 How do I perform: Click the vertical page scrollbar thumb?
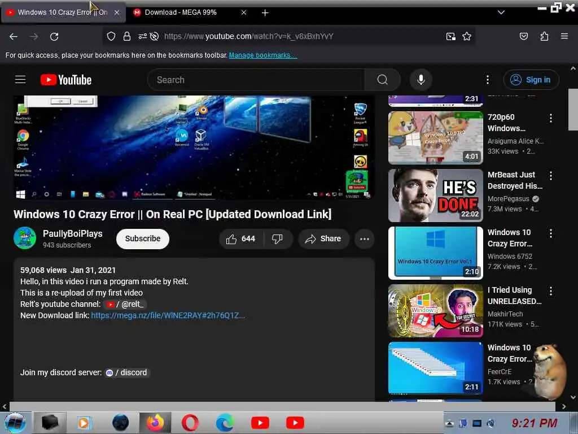tap(572, 109)
